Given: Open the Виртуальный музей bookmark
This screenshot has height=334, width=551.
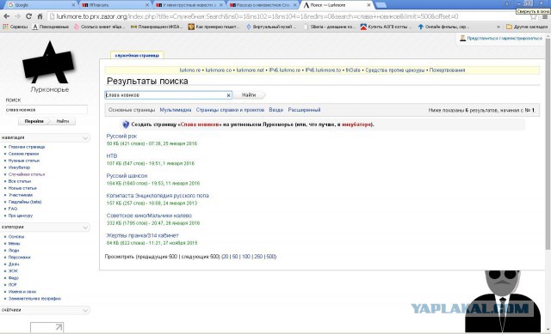Looking at the screenshot, I should pyautogui.click(x=271, y=27).
